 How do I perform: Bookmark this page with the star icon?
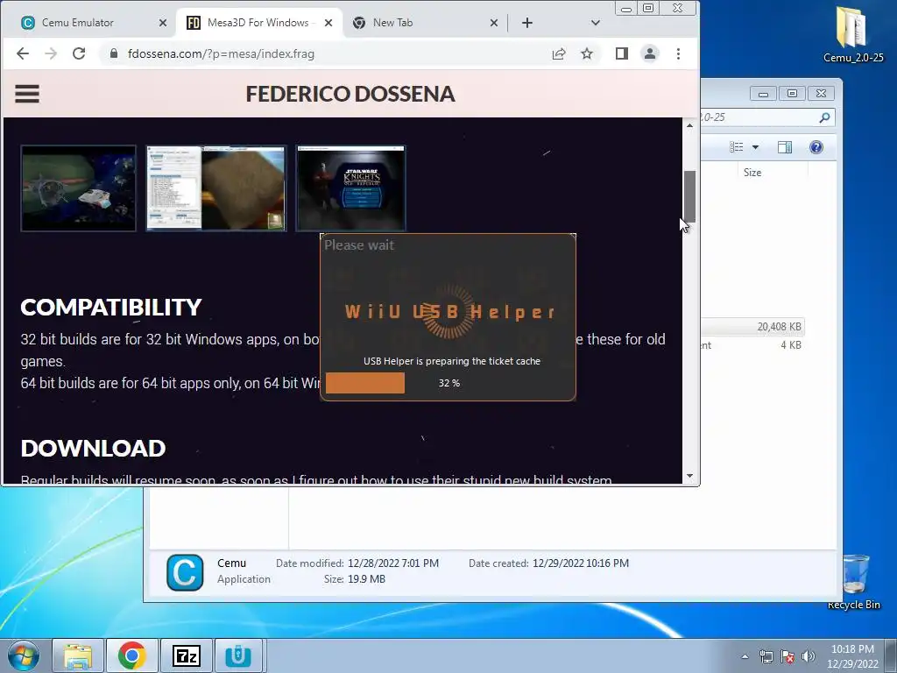coord(587,53)
